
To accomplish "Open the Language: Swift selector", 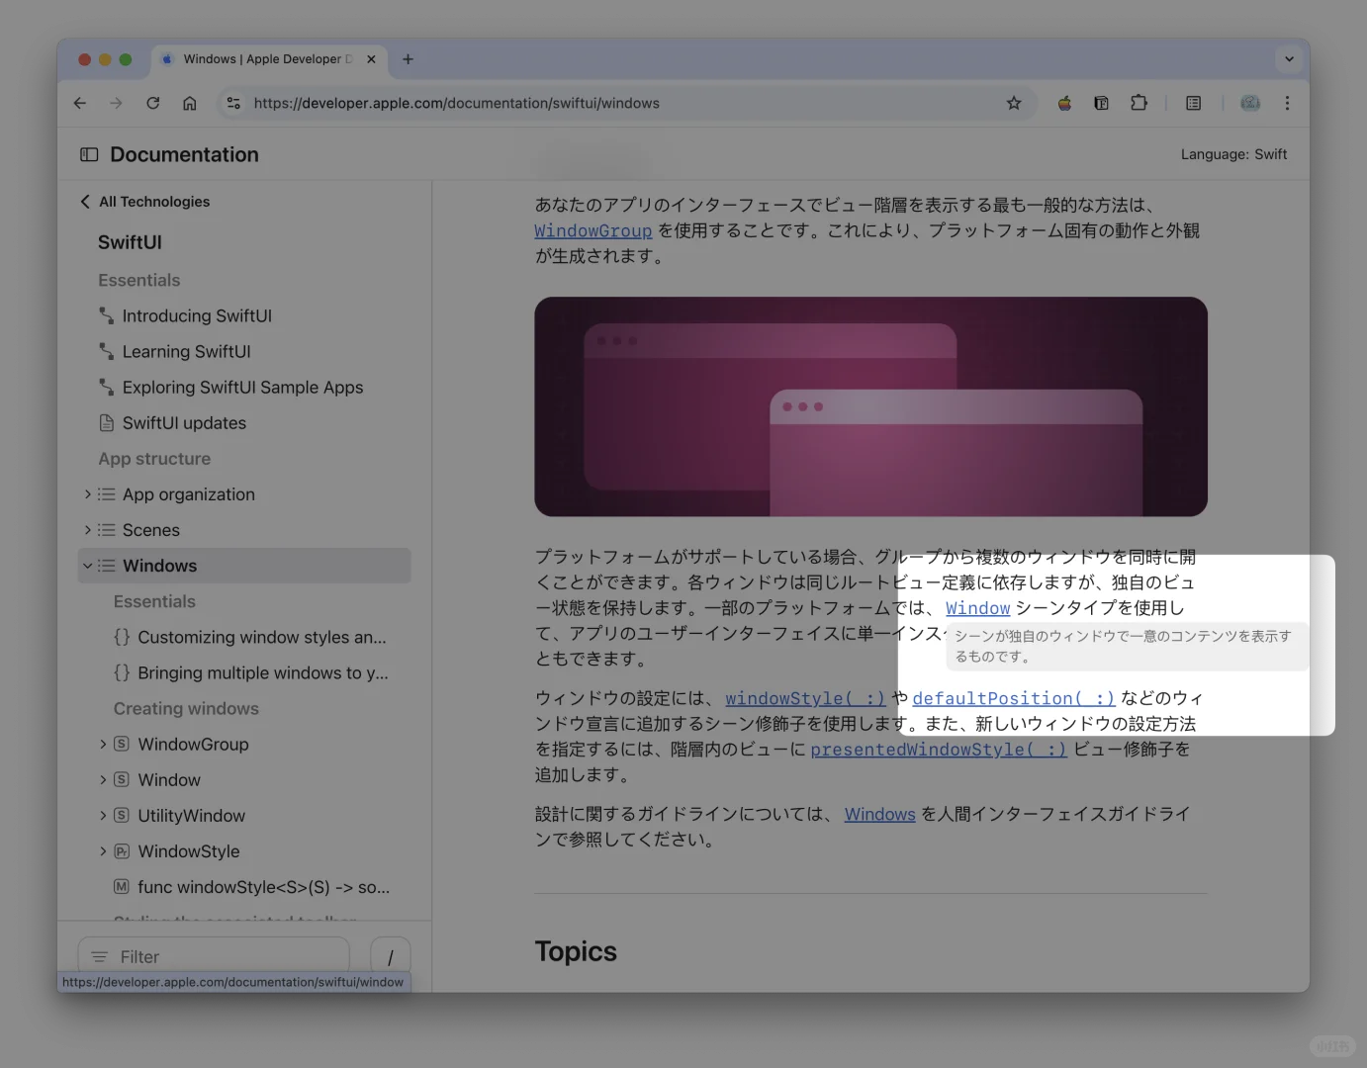I will pos(1233,154).
